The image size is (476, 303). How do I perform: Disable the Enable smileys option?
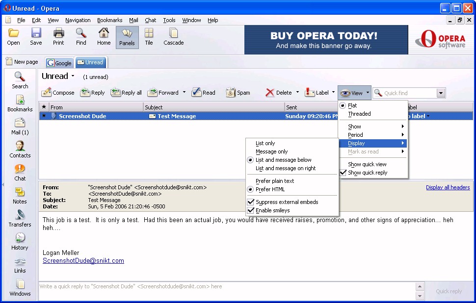click(251, 210)
